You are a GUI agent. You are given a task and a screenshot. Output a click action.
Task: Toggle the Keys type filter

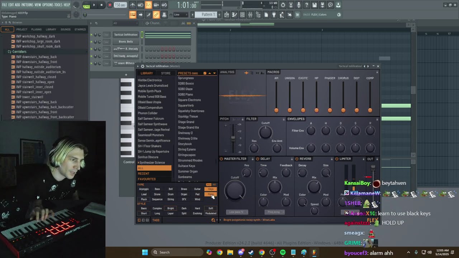[x=211, y=189]
